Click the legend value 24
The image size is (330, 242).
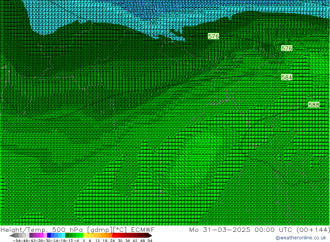113,241
